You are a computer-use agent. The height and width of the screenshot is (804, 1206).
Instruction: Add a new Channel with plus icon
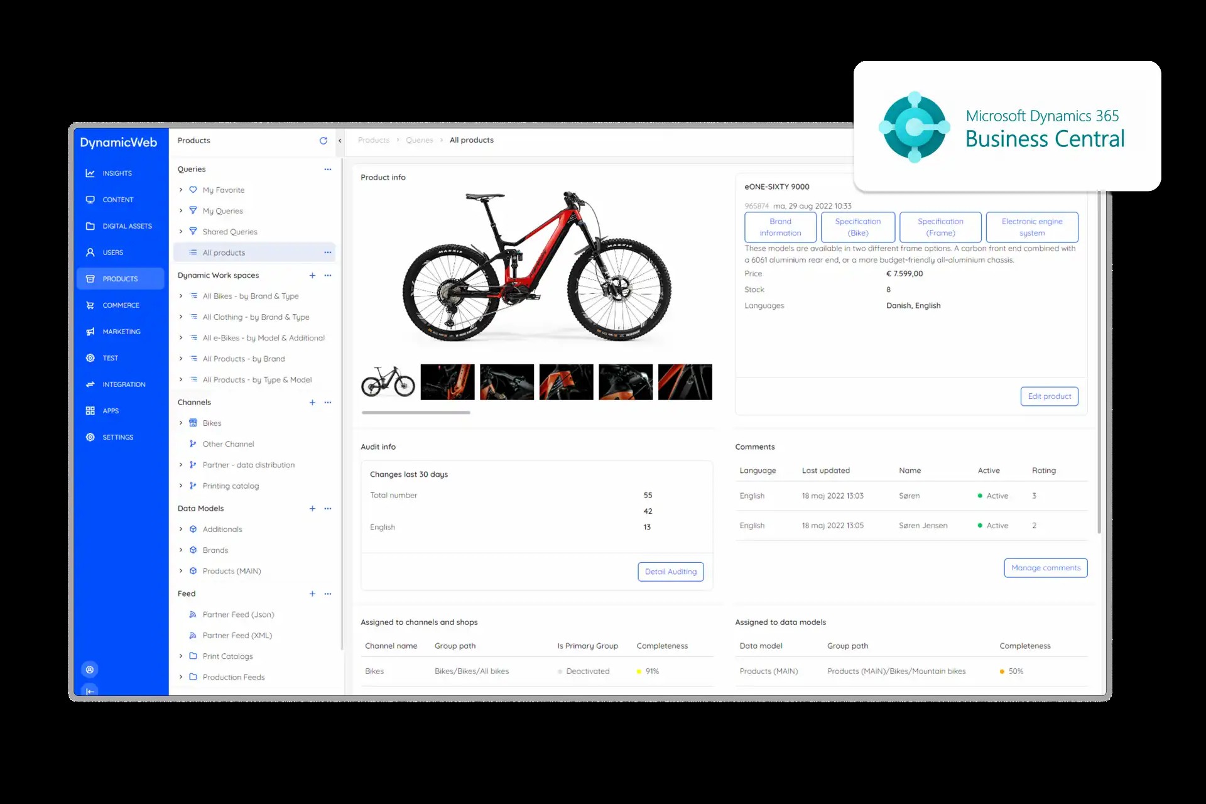click(312, 403)
